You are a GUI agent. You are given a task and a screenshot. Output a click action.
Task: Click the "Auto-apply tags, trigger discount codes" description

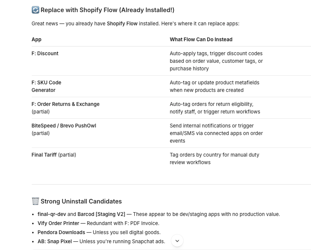[x=216, y=54]
